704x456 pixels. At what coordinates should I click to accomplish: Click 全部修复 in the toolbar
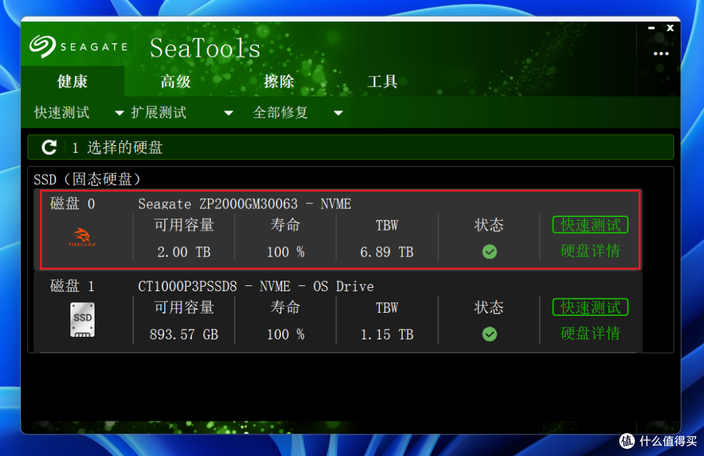point(280,112)
